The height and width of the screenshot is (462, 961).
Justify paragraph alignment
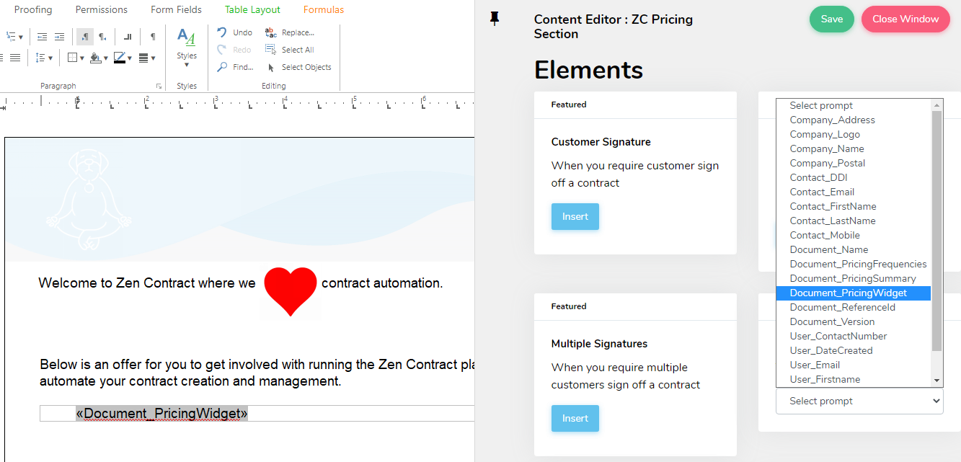coord(15,58)
